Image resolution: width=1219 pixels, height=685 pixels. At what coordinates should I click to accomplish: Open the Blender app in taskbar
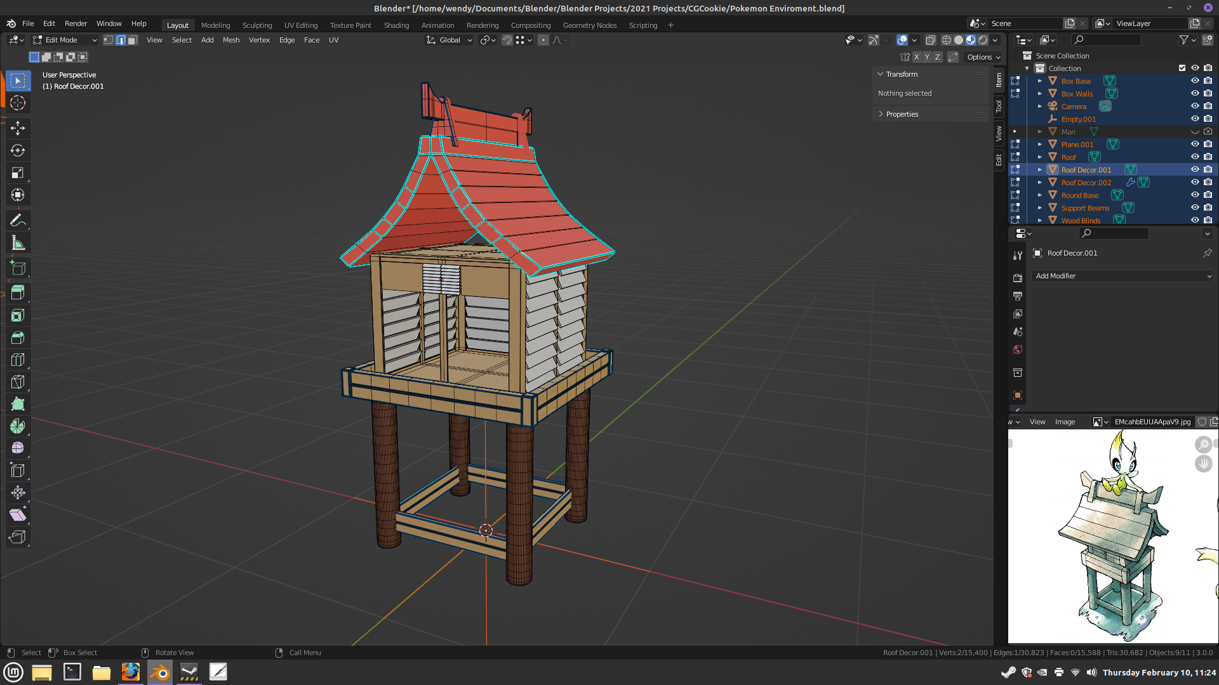coord(160,672)
